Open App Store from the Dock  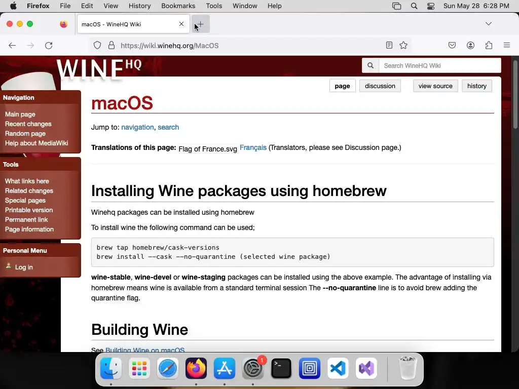[x=225, y=368]
